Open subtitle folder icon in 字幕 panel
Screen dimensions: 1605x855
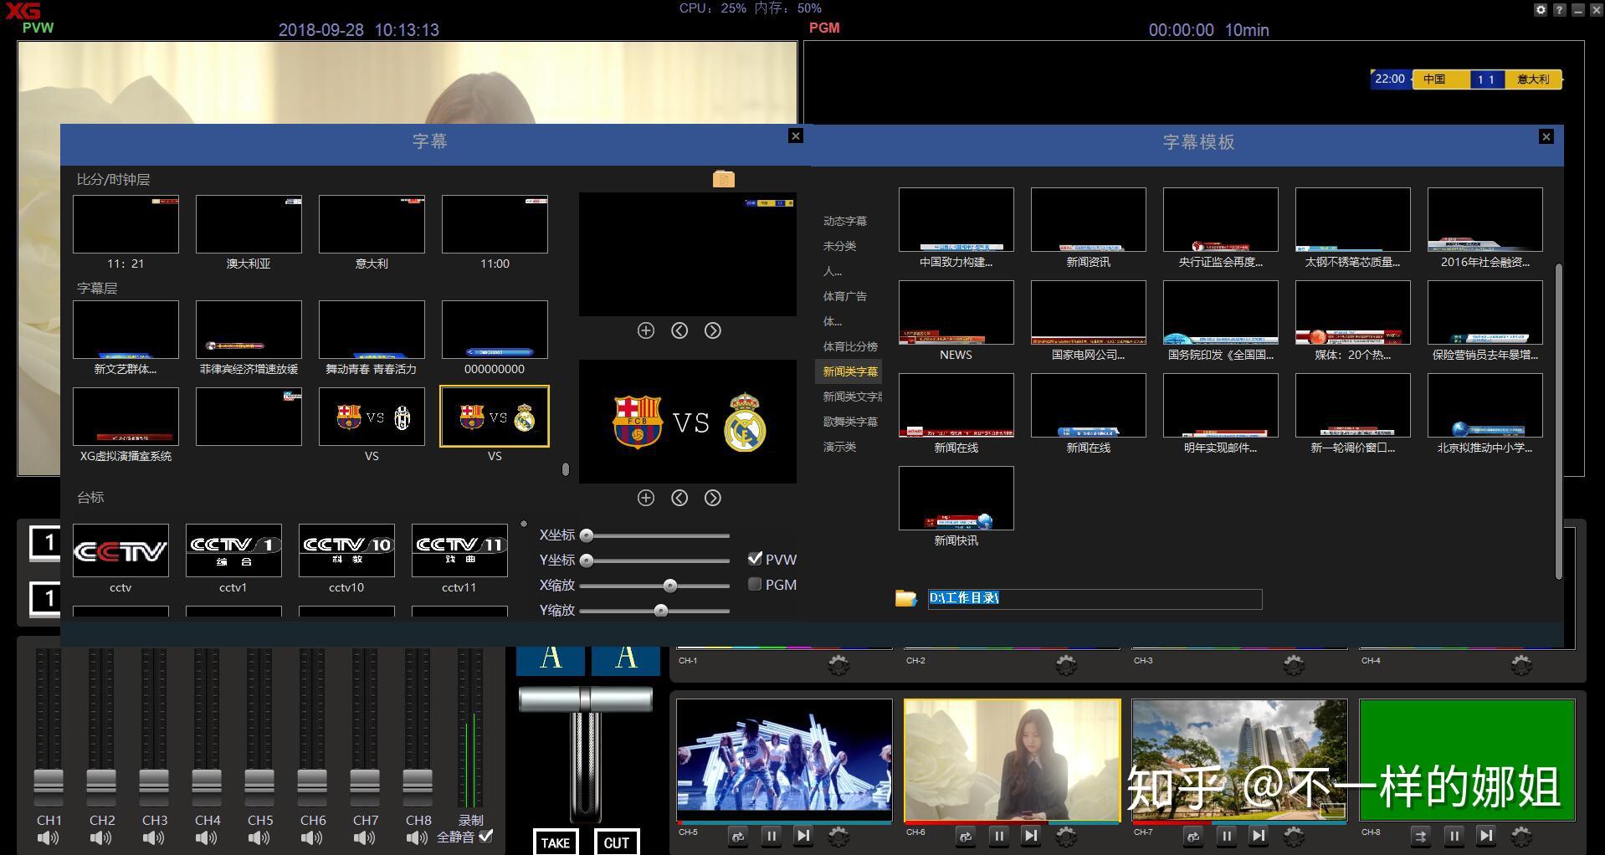point(723,179)
